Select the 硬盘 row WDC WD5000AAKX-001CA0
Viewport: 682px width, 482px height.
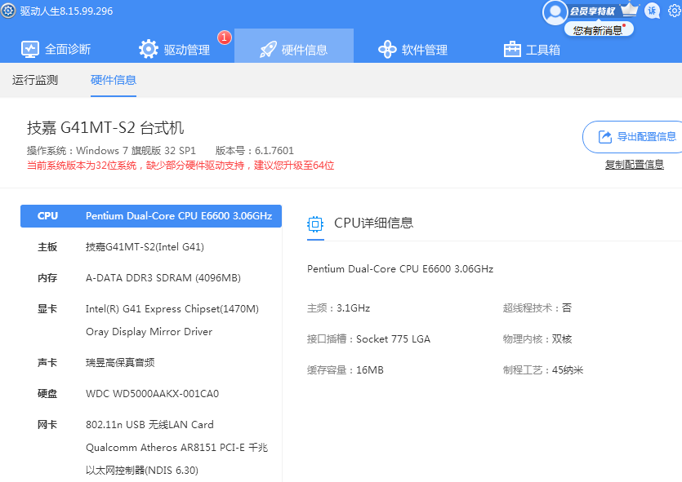tap(151, 393)
